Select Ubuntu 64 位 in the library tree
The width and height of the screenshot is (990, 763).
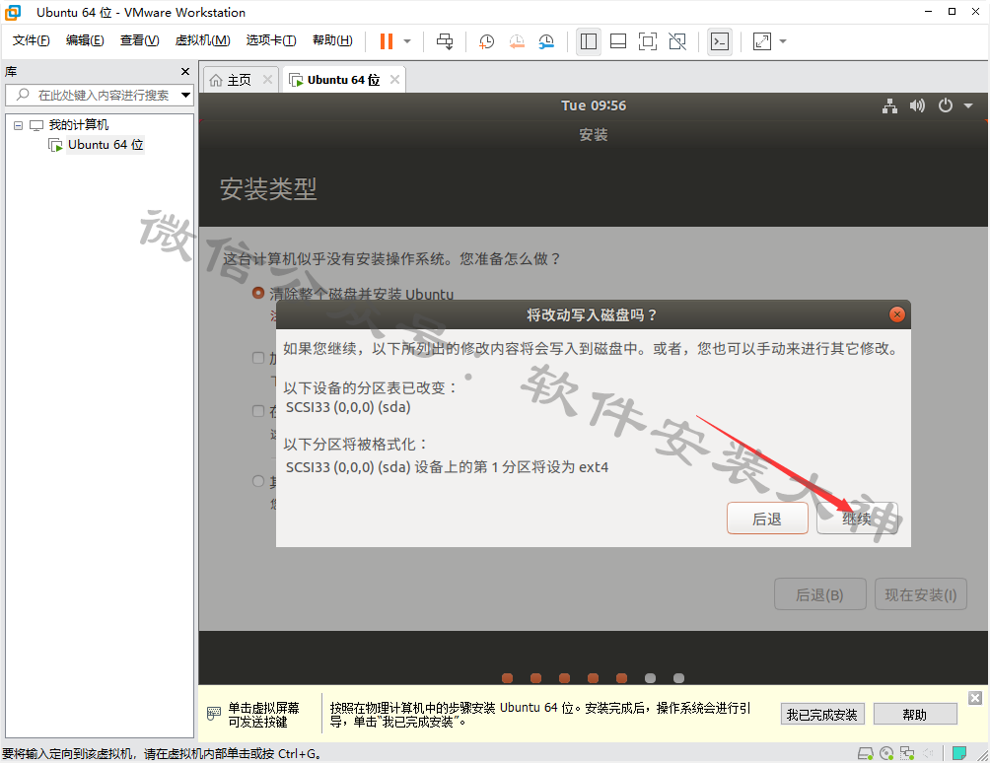click(106, 145)
